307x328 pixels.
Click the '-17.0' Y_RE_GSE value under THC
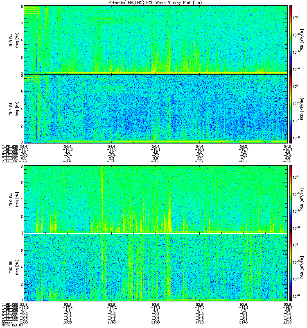pos(199,307)
